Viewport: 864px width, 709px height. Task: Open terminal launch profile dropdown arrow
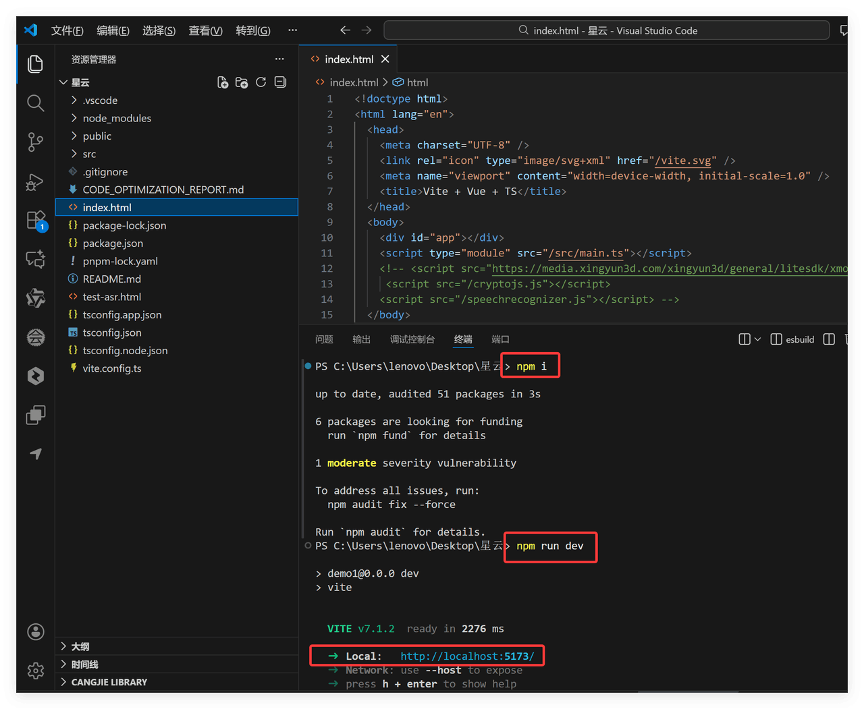tap(757, 339)
